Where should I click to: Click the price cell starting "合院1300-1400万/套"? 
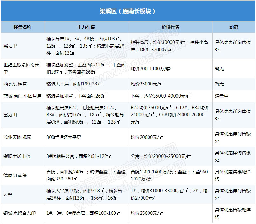tap(170, 175)
